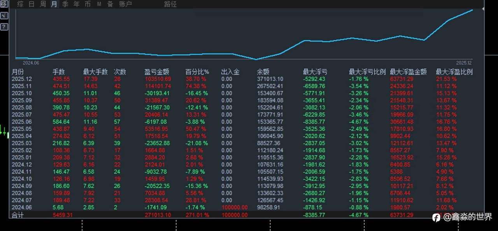498x231 pixels.
Task: Expand the 出入金 column options
Action: pos(230,71)
